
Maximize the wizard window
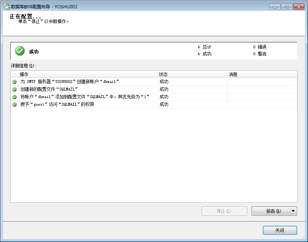click(287, 7)
